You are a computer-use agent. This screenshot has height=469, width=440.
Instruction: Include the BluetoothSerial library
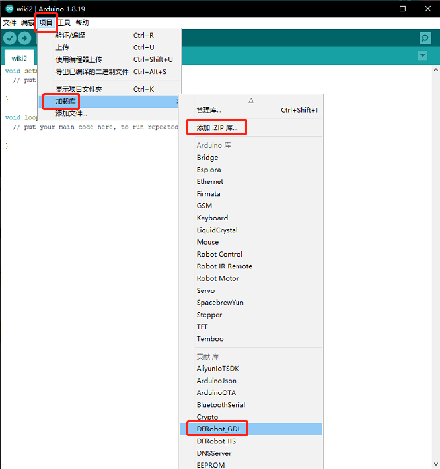(x=251, y=405)
